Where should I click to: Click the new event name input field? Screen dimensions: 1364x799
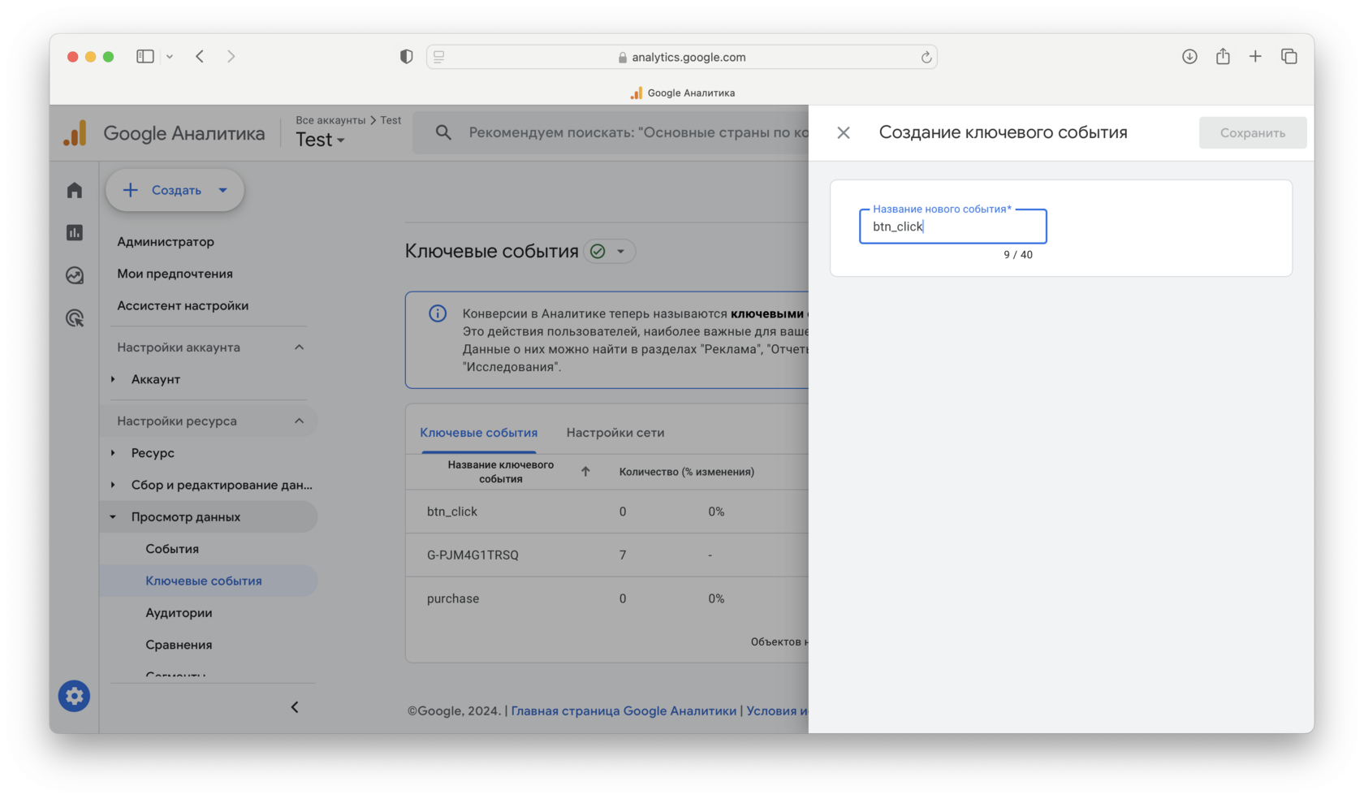[952, 227]
